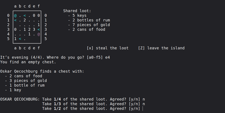
Task: Select the cyan < marker in row 1
Action: (x=15, y=20)
